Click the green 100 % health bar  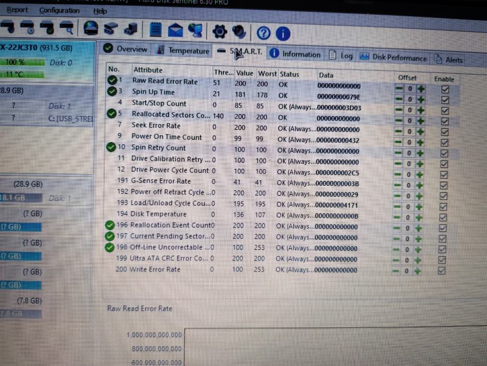22,62
